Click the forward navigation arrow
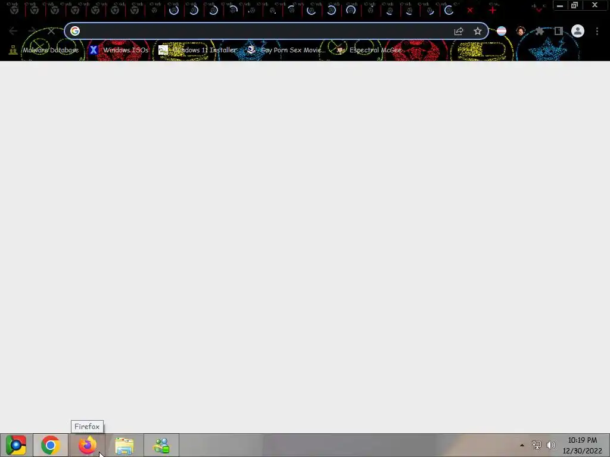The height and width of the screenshot is (457, 610). [x=32, y=31]
